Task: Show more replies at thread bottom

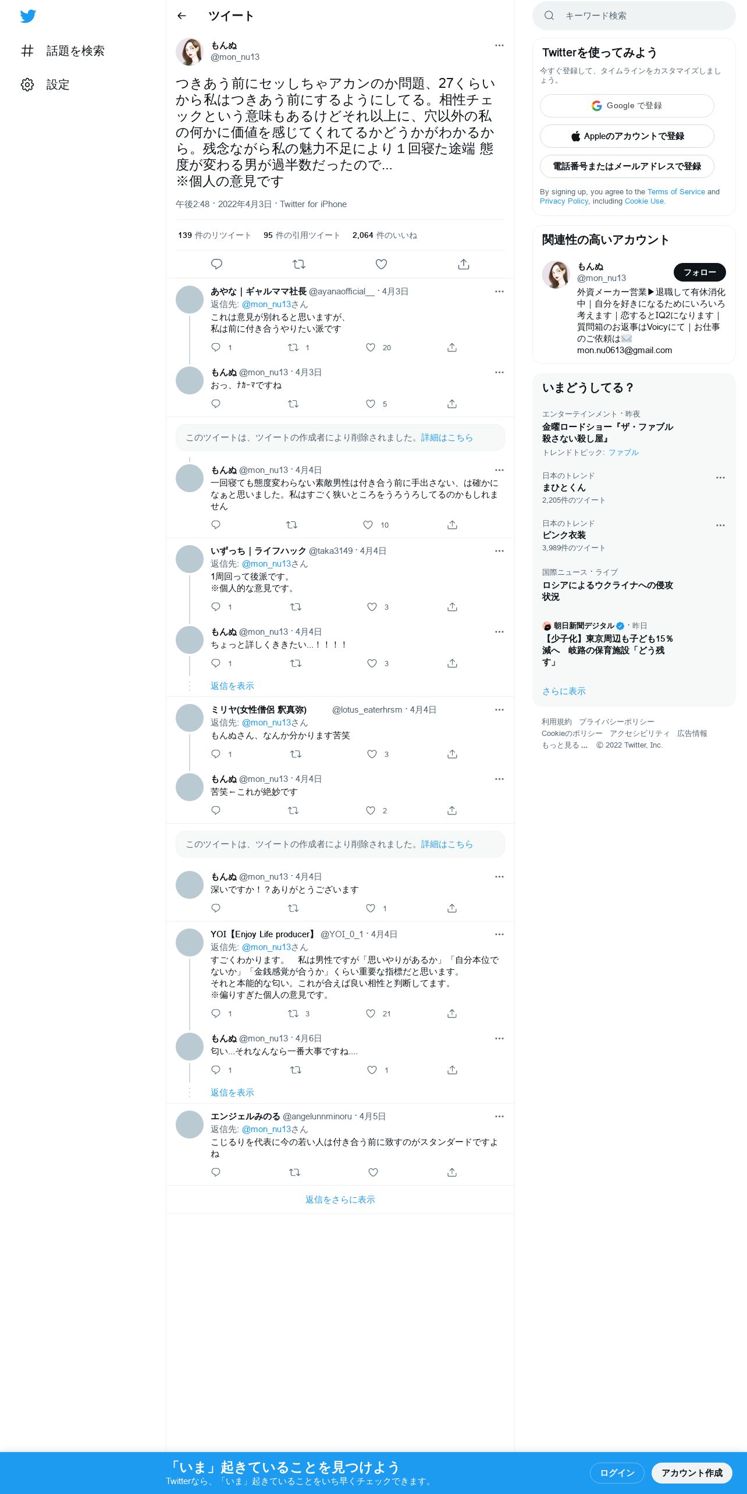Action: coord(340,1200)
